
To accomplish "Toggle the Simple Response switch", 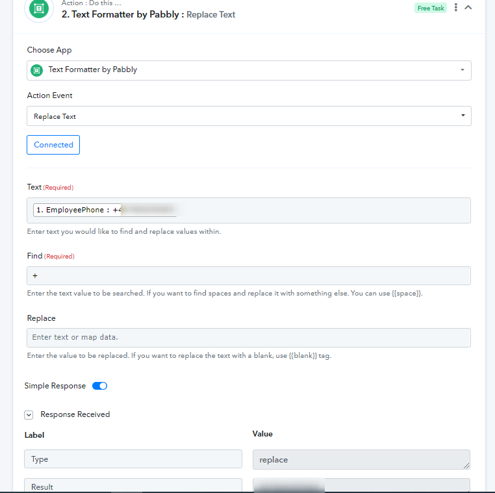I will point(100,386).
